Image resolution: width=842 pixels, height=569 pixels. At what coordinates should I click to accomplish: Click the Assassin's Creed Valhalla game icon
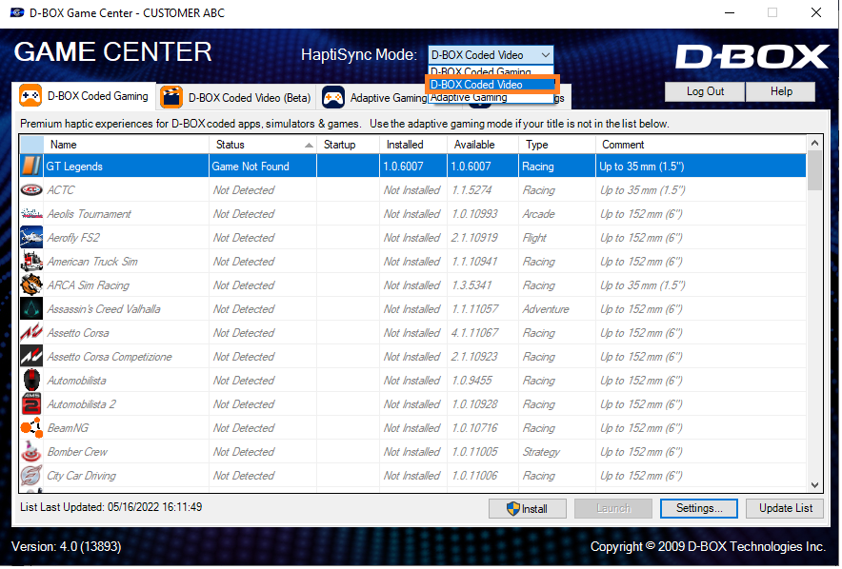pyautogui.click(x=30, y=308)
